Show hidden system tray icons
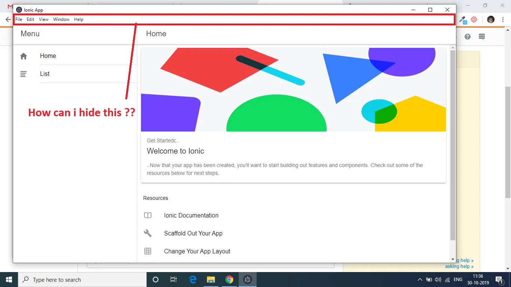511x287 pixels. 420,280
